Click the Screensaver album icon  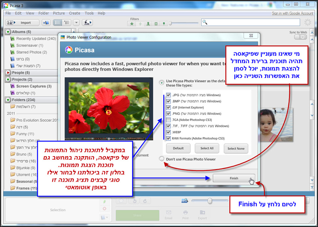pyautogui.click(x=13, y=45)
